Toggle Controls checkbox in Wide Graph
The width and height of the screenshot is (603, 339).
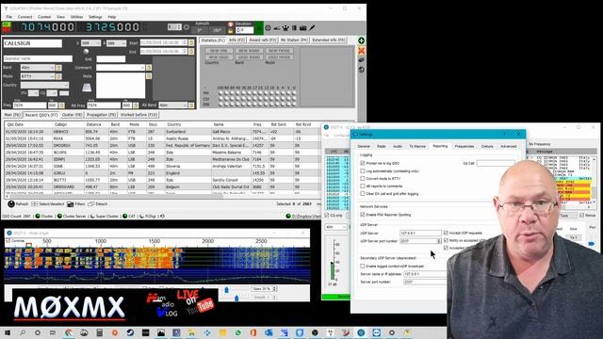[8, 241]
